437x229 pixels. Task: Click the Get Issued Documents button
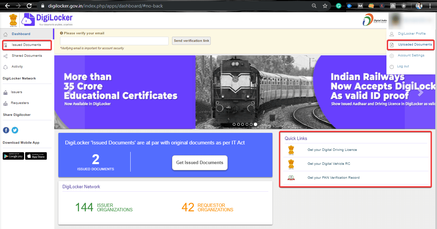point(199,163)
